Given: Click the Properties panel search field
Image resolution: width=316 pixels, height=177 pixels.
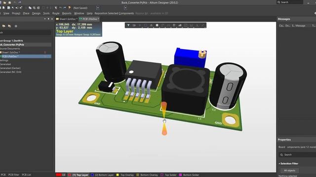Looking at the screenshot, I should 298,155.
